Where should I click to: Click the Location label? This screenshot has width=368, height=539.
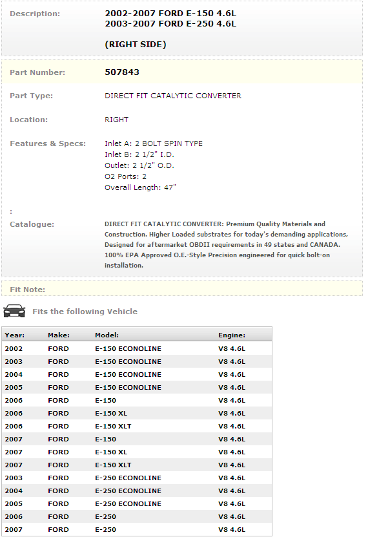pyautogui.click(x=29, y=120)
